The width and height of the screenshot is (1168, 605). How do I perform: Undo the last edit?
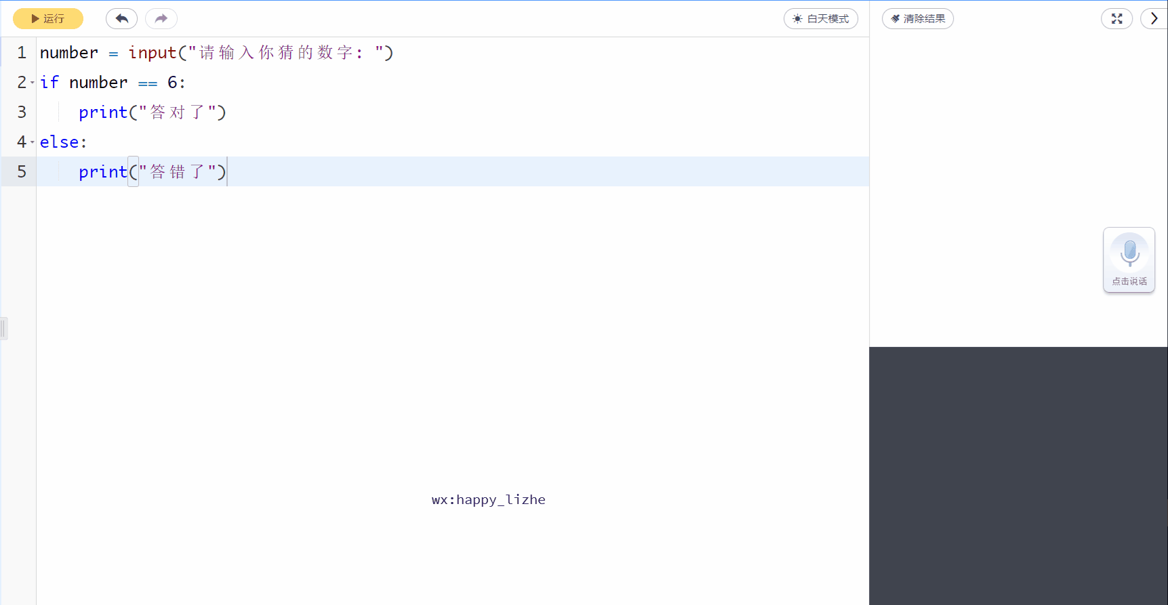click(x=122, y=19)
